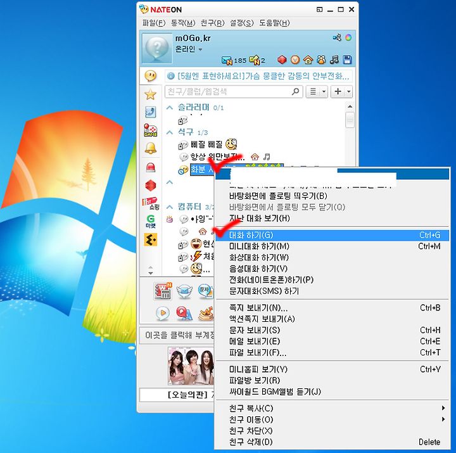The height and width of the screenshot is (453, 456).
Task: Click the calendar scheduler icon in bottom toolbar
Action: [163, 291]
